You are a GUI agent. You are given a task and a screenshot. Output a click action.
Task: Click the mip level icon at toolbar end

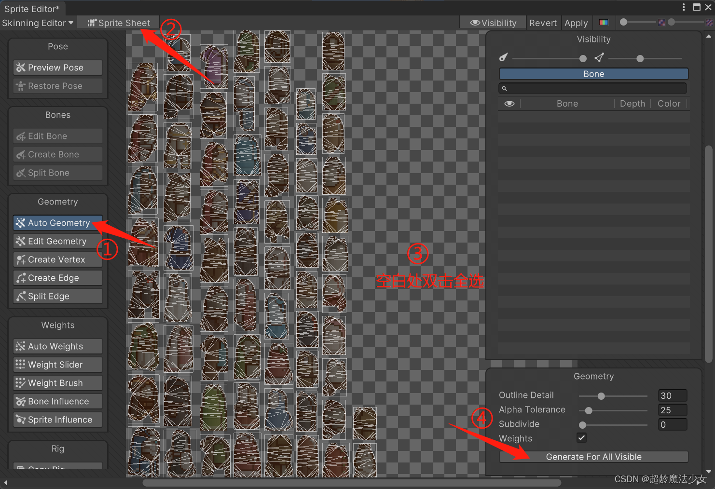(x=709, y=23)
